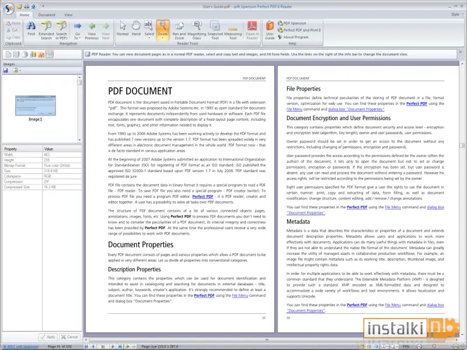The width and height of the screenshot is (467, 350).
Task: Click the Compression property row
Action: point(42,181)
